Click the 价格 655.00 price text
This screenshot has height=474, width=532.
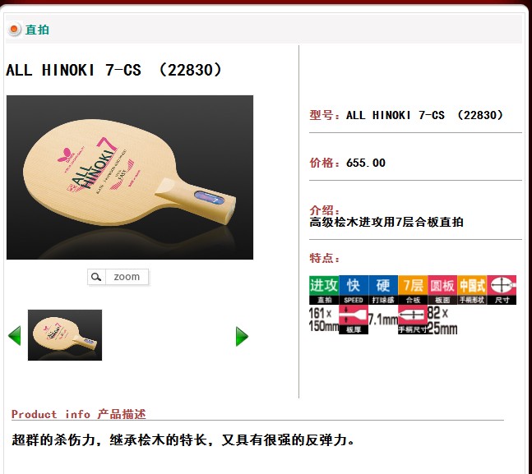click(348, 163)
